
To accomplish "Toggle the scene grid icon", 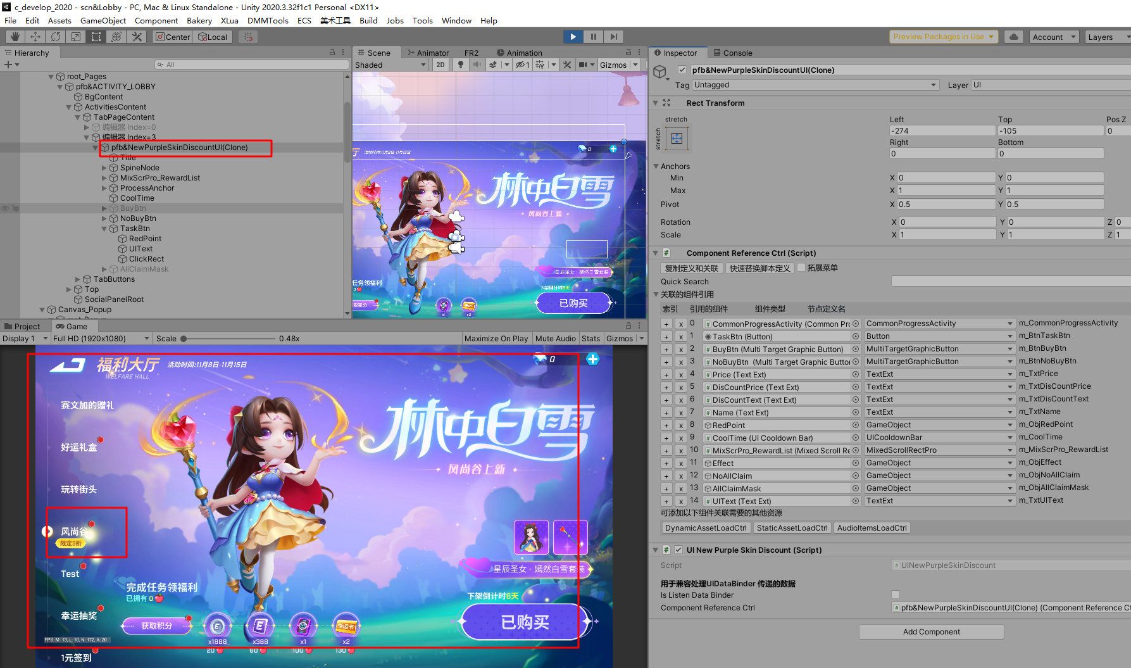I will pos(540,65).
